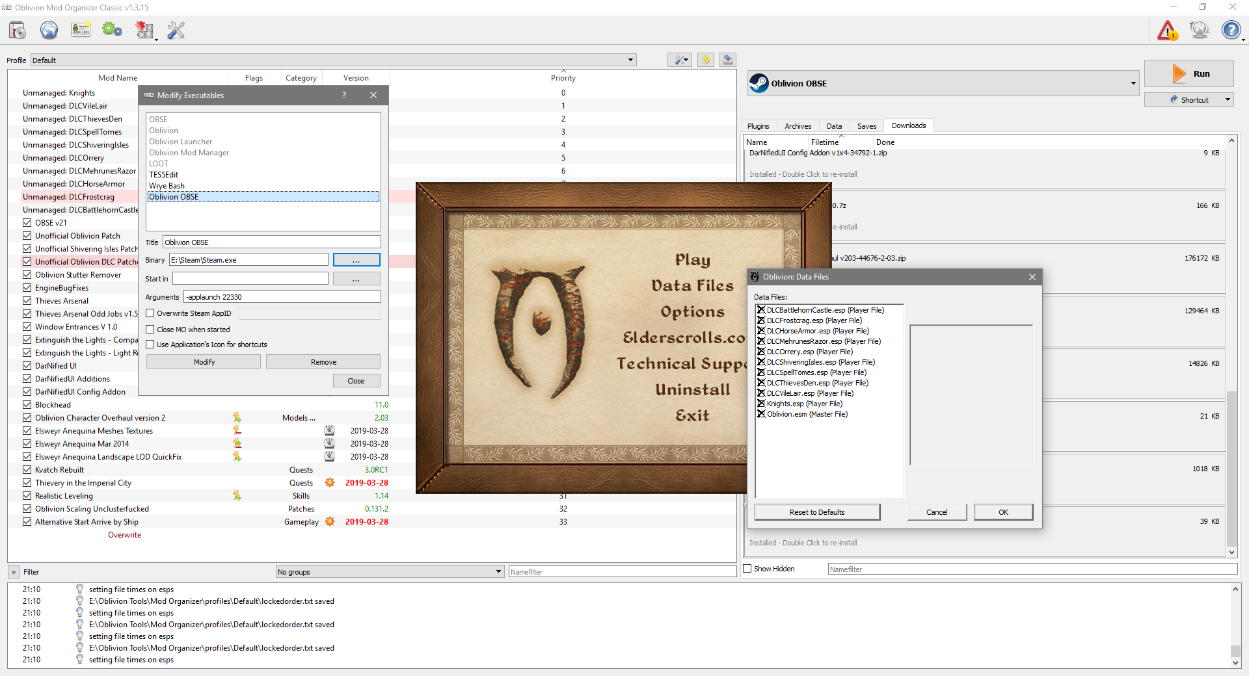Click update icon on Thievery in the Imperial City

click(x=330, y=482)
